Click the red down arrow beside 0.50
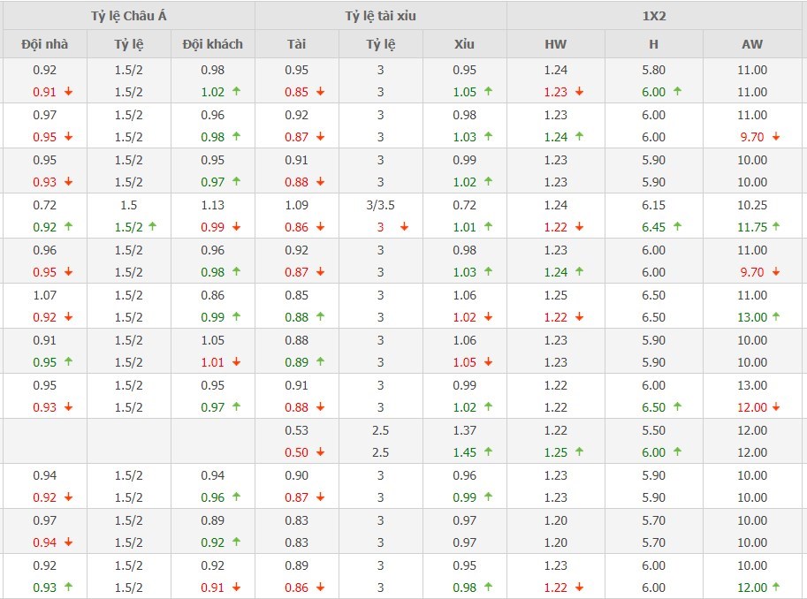Image resolution: width=807 pixels, height=599 pixels. click(x=320, y=452)
